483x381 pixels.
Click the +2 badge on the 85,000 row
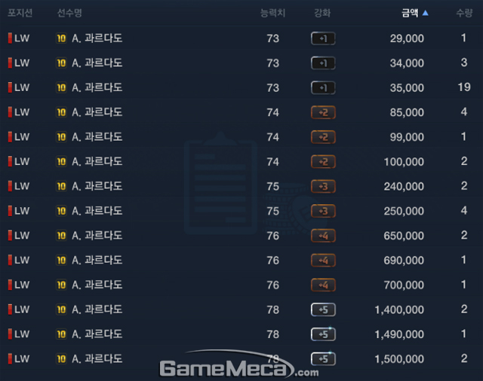click(x=323, y=112)
